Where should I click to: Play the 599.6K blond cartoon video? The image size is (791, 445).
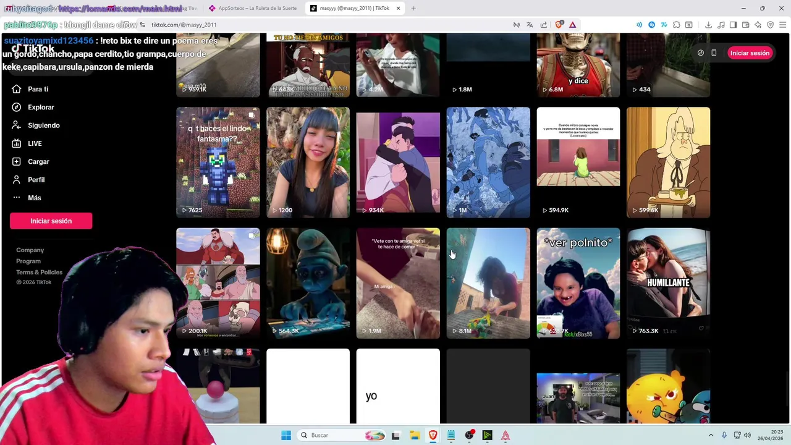pyautogui.click(x=669, y=163)
